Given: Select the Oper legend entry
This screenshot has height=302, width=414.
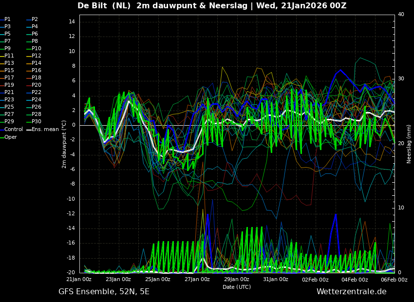Looking at the screenshot, I should 10,137.
